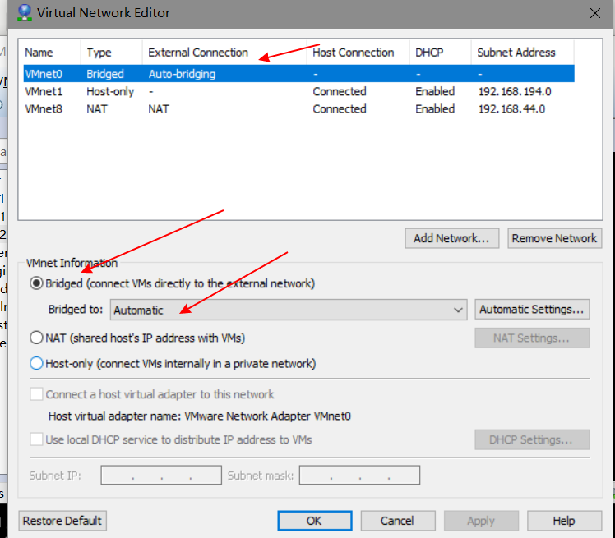Click the Host virtual adapter name text
Viewport: 615px width, 538px height.
coord(200,416)
